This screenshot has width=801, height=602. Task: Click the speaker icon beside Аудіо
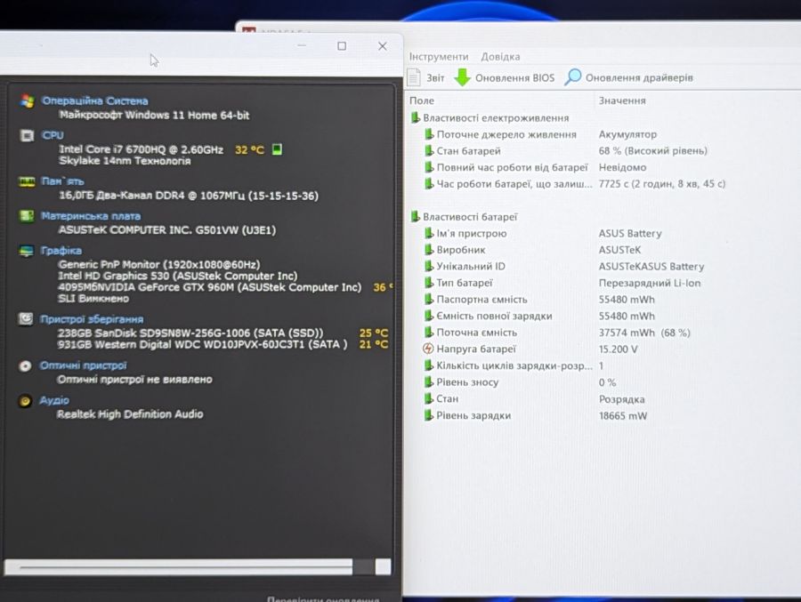click(x=25, y=401)
